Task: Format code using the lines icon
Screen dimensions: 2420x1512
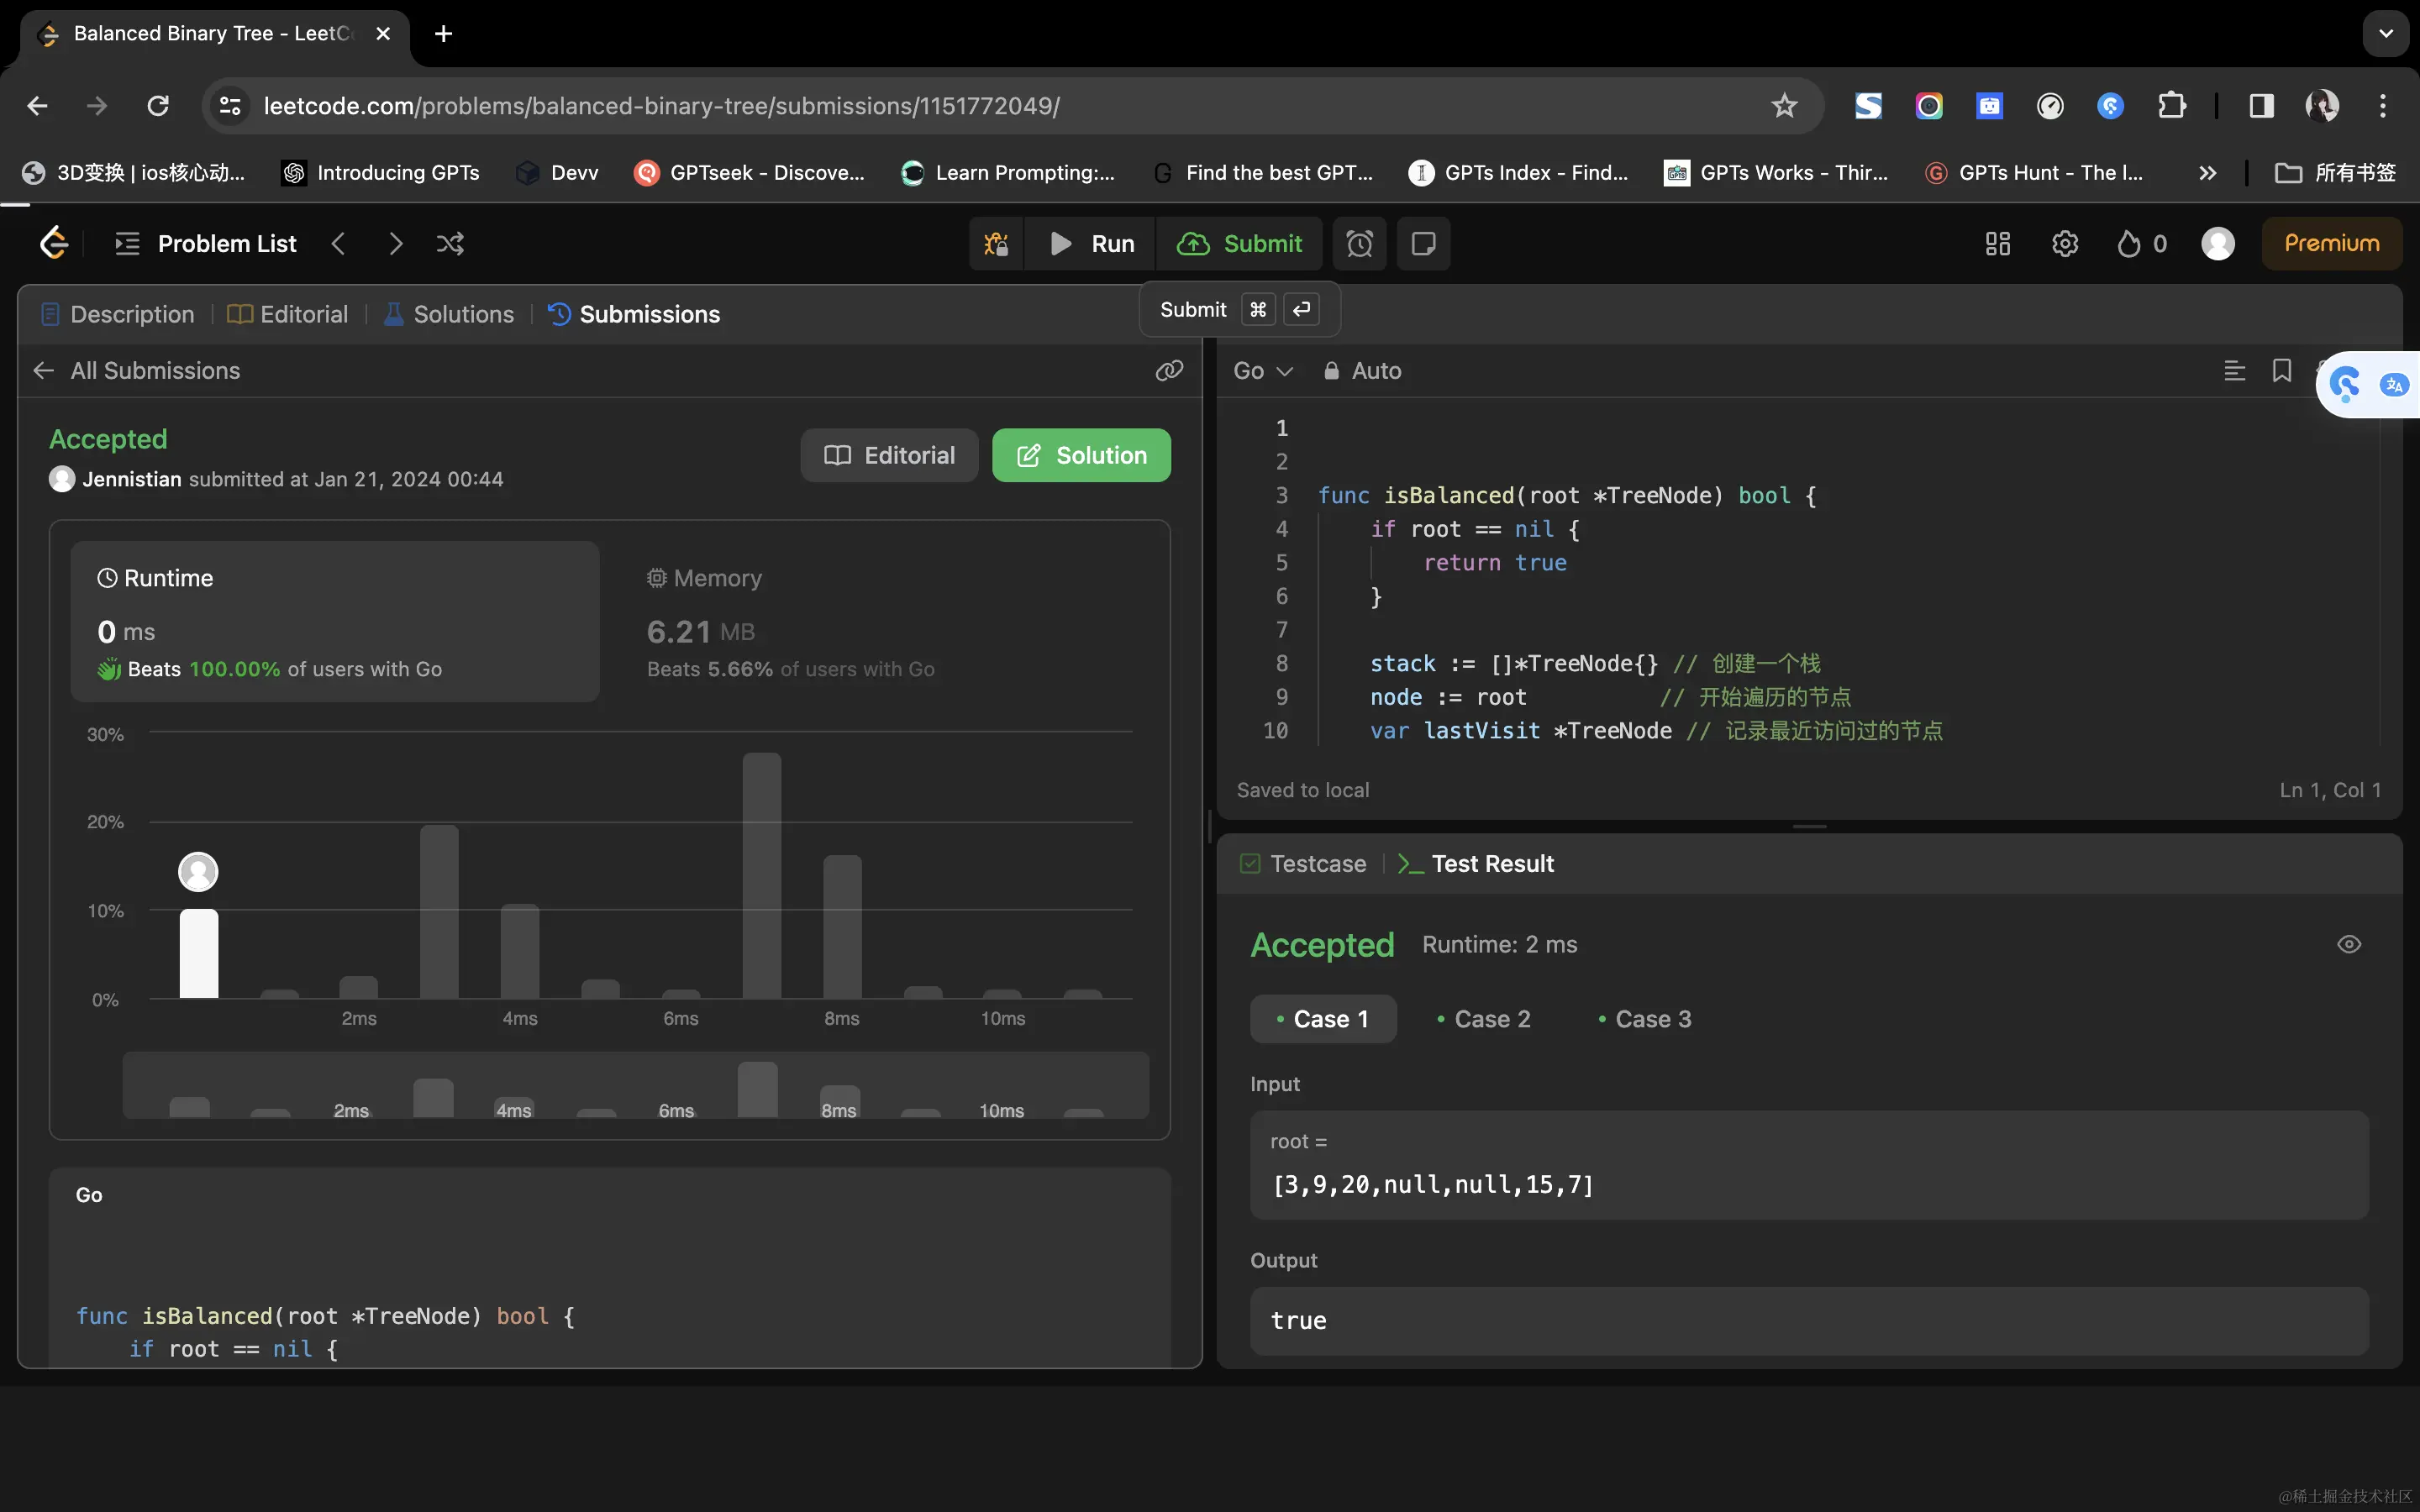Action: [x=2234, y=371]
